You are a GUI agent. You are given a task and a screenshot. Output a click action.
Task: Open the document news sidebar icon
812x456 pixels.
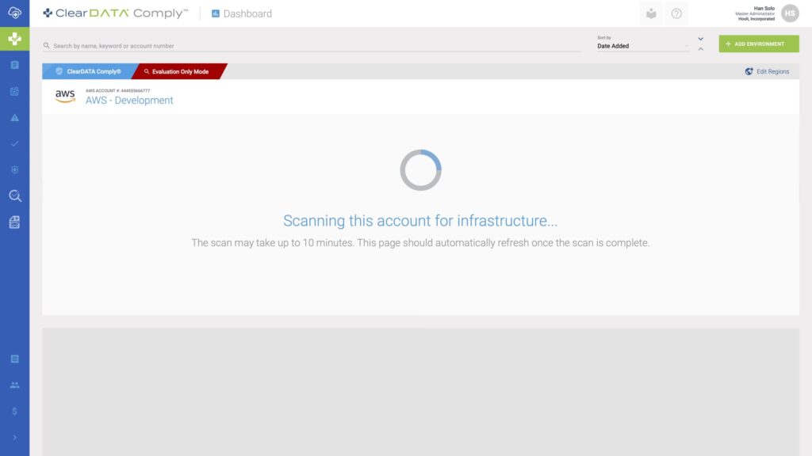point(14,222)
